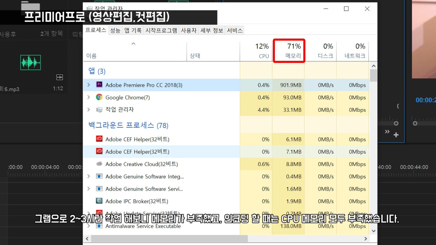Expand the 작업 관리자 process group
The width and height of the screenshot is (436, 245).
[x=89, y=110]
